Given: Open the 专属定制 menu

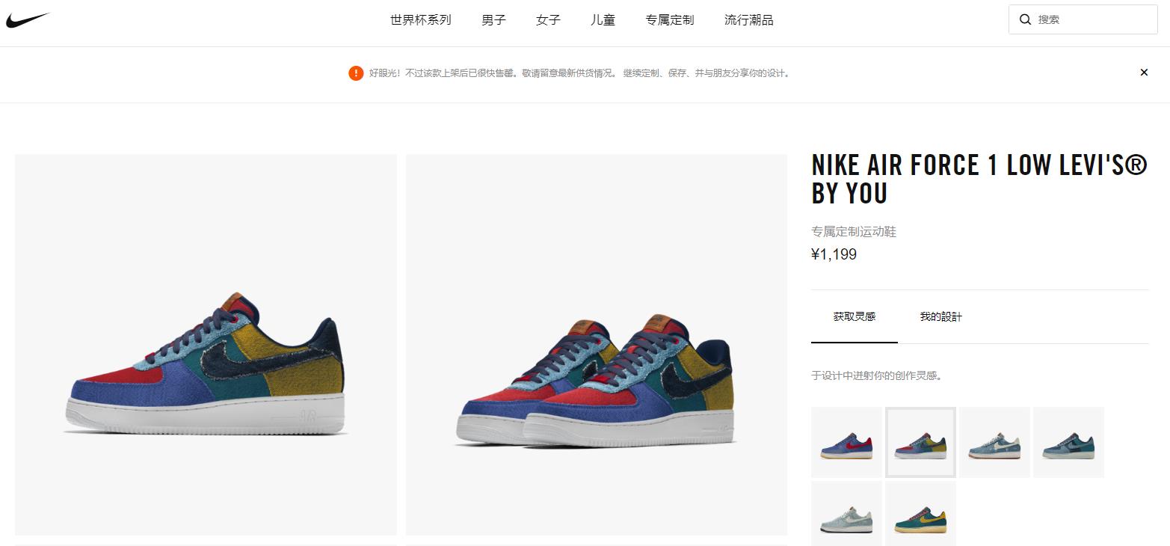Looking at the screenshot, I should (670, 20).
